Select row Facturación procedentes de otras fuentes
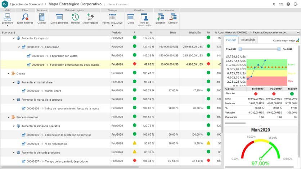Image resolution: width=301 pixels, height=169 pixels. 111,65
